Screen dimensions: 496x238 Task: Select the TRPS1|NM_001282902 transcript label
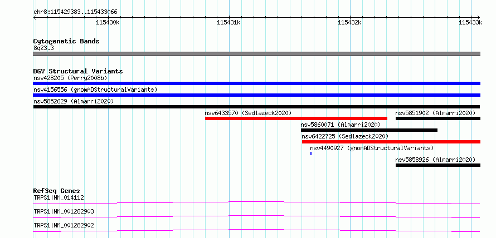[64, 225]
